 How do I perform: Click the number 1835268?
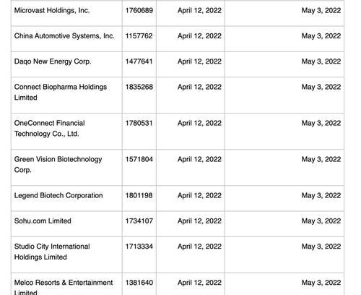139,87
